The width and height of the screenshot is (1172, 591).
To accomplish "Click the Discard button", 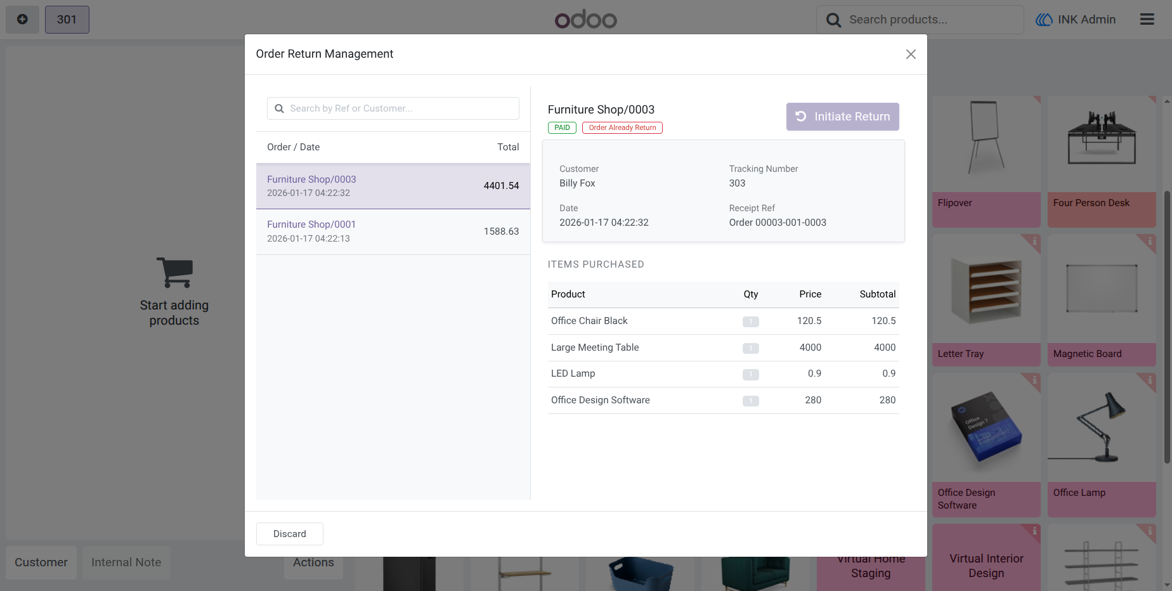I will pyautogui.click(x=290, y=534).
